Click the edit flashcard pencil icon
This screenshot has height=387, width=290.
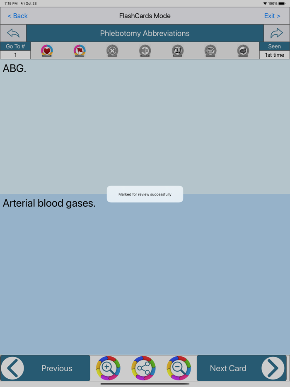tap(210, 51)
